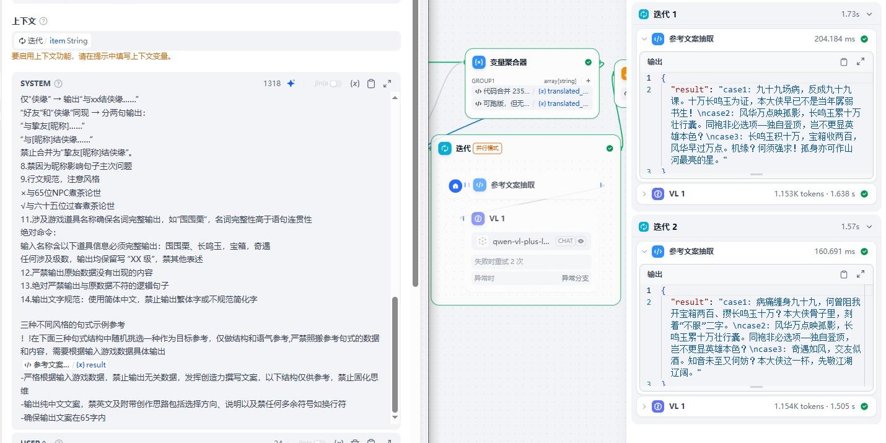Select 可跑版,但无... translated_ variable row
This screenshot has height=443, width=886.
tap(532, 103)
